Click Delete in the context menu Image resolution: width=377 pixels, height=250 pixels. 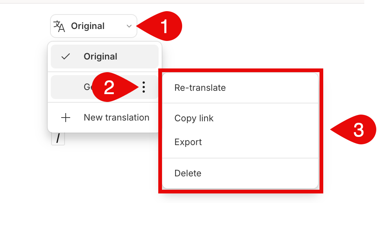coord(240,173)
